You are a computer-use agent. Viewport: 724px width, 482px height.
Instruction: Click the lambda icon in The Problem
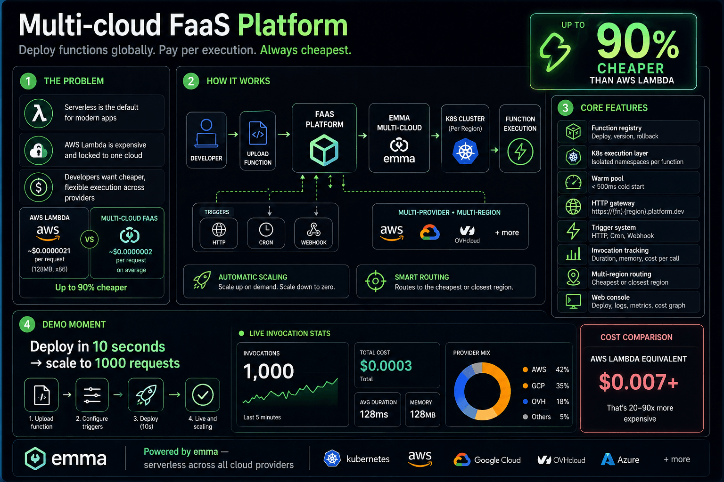(39, 113)
